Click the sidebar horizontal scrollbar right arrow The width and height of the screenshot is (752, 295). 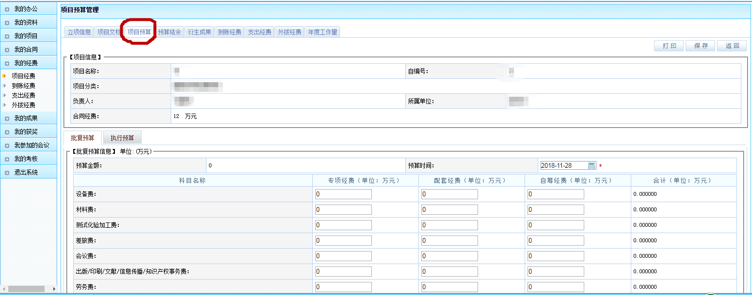(x=53, y=289)
